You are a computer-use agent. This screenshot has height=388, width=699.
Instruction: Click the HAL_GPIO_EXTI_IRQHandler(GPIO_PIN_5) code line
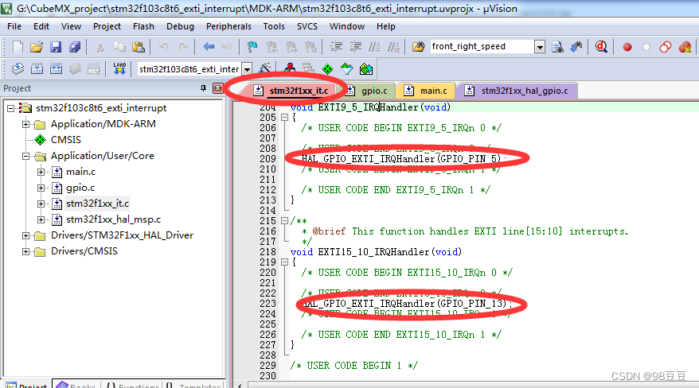tap(403, 159)
